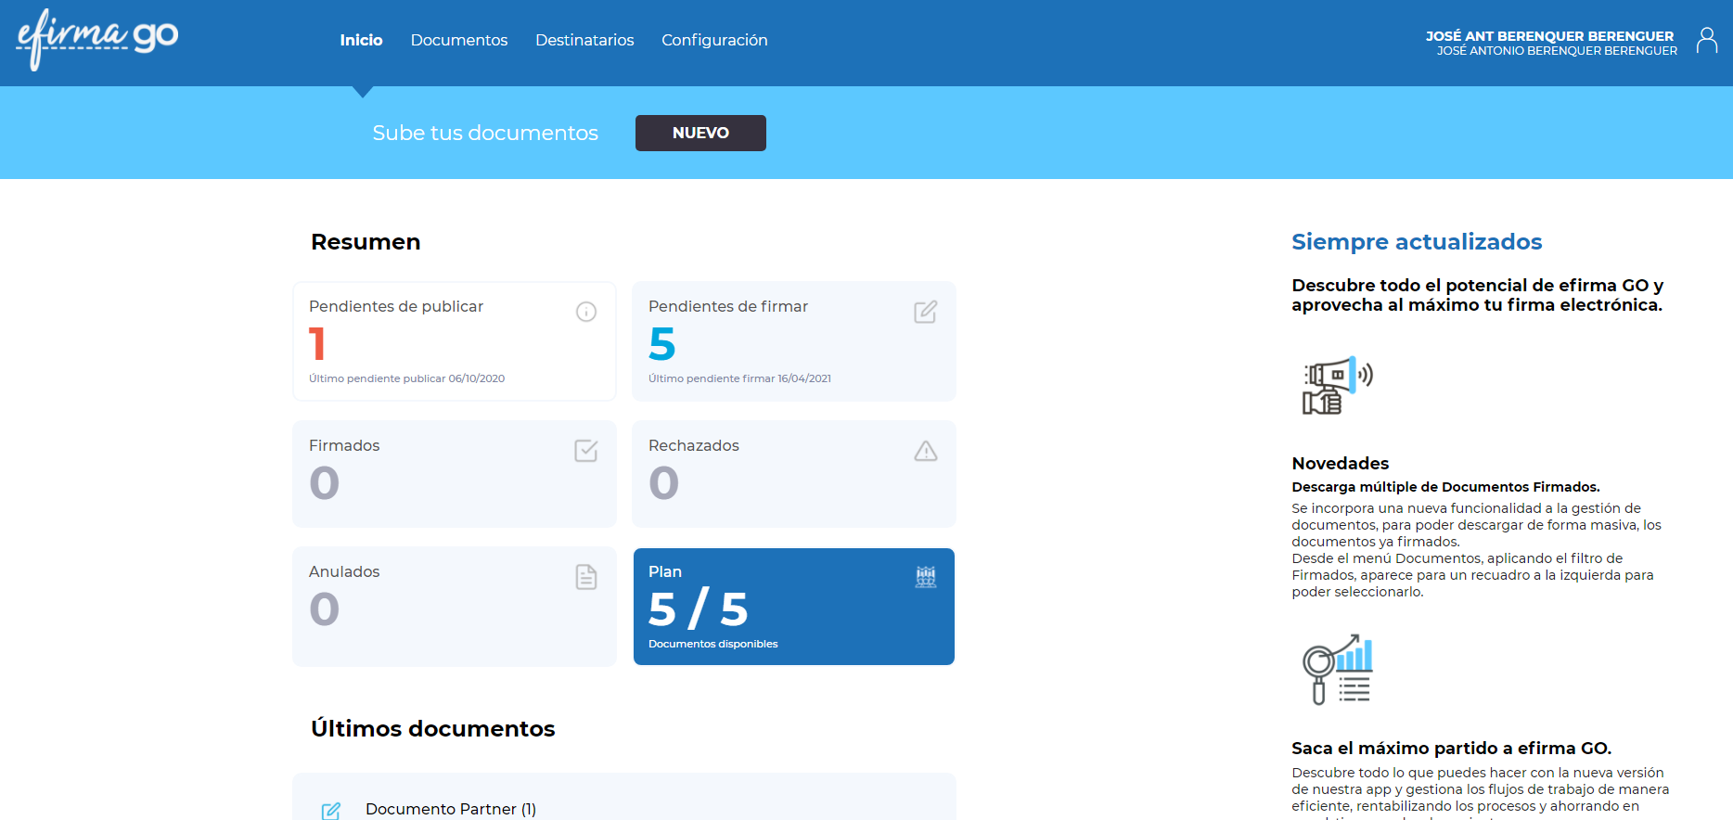Open the Documentos menu

click(x=459, y=40)
